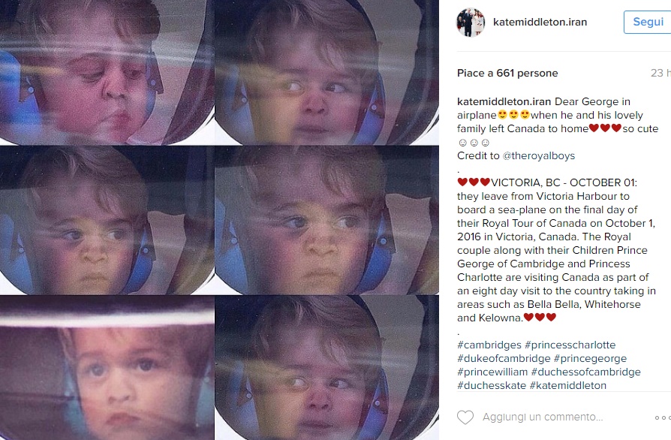
Task: Open the #cambridges hashtag
Action: click(x=489, y=345)
